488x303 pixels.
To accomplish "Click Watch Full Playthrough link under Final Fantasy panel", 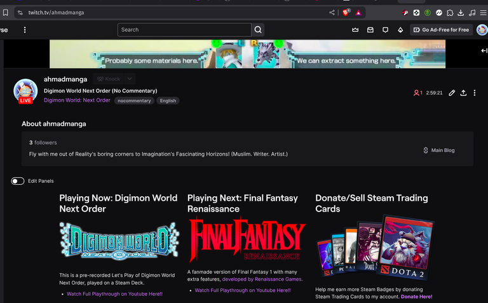I will point(243,290).
